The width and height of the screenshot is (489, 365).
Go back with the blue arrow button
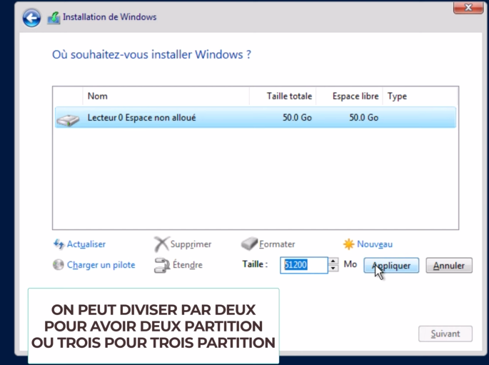[x=31, y=18]
